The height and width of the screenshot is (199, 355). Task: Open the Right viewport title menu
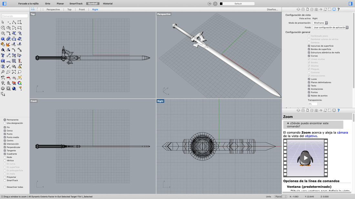point(160,101)
